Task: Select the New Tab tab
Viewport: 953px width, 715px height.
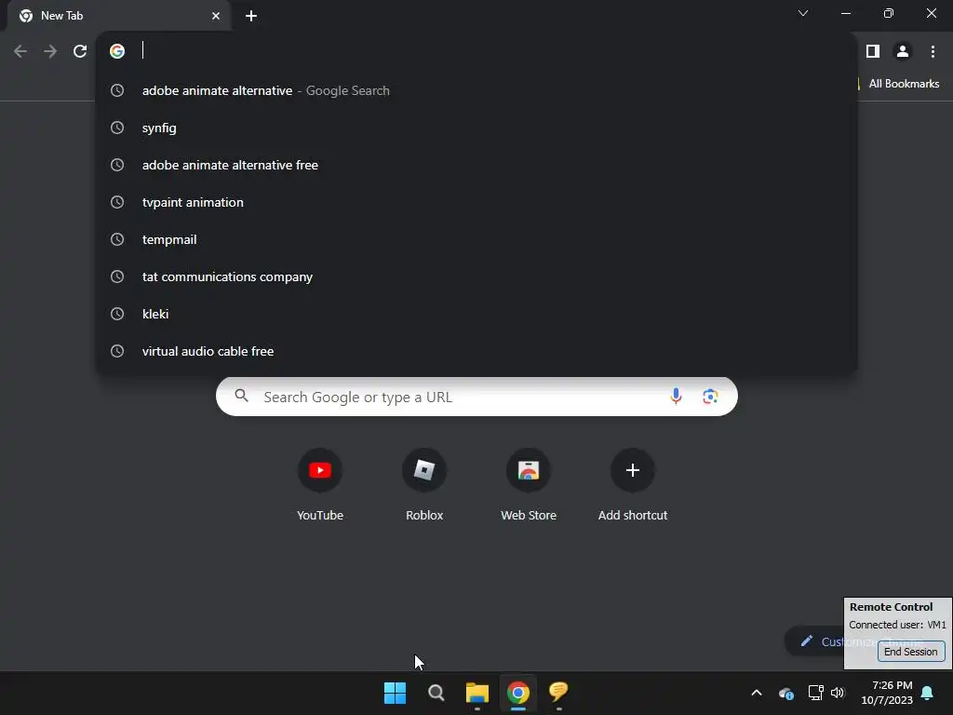Action: pyautogui.click(x=118, y=16)
